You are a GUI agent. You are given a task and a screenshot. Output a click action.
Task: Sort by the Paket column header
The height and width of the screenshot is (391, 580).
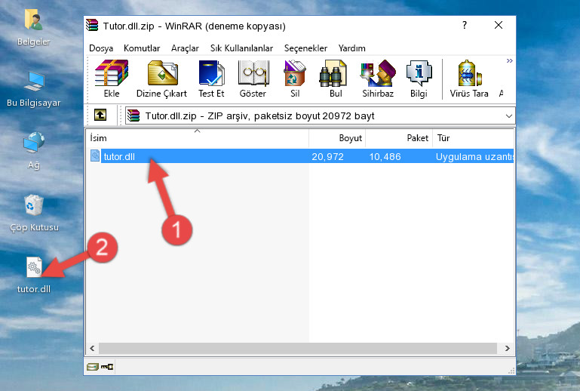tap(399, 138)
